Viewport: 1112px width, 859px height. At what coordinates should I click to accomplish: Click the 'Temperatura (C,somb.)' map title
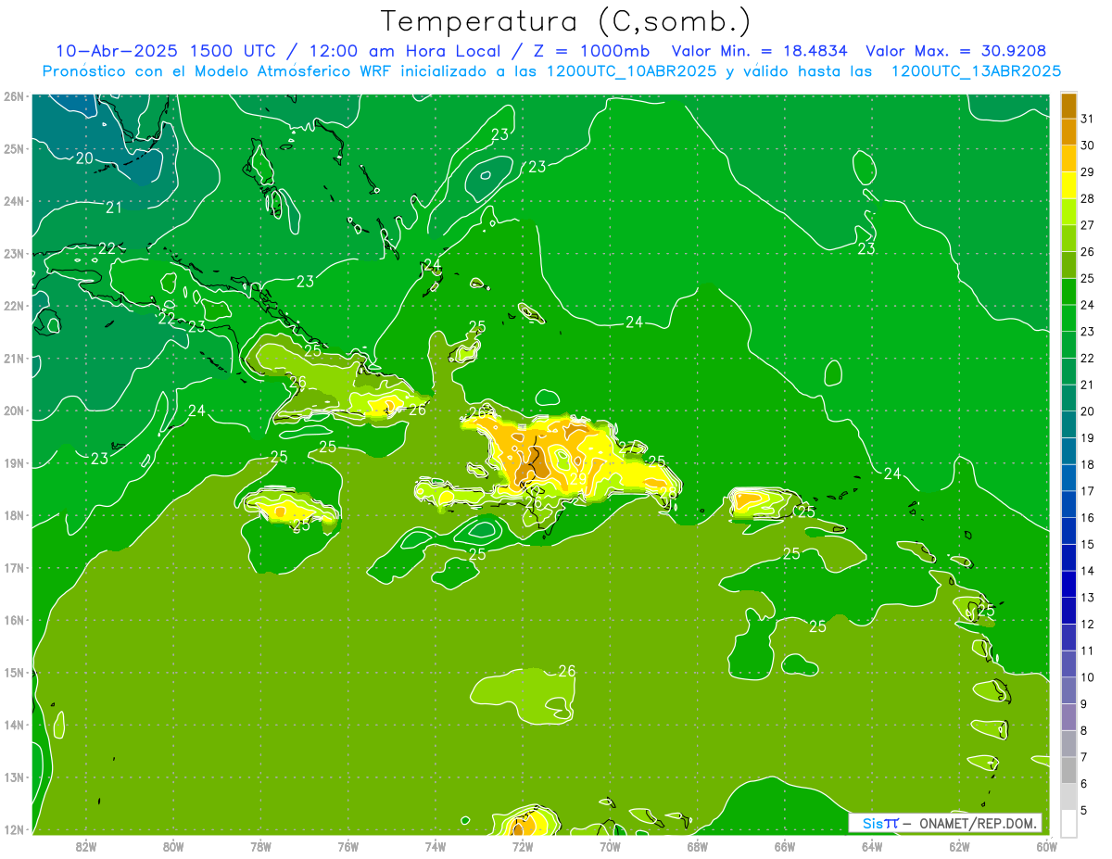click(566, 22)
